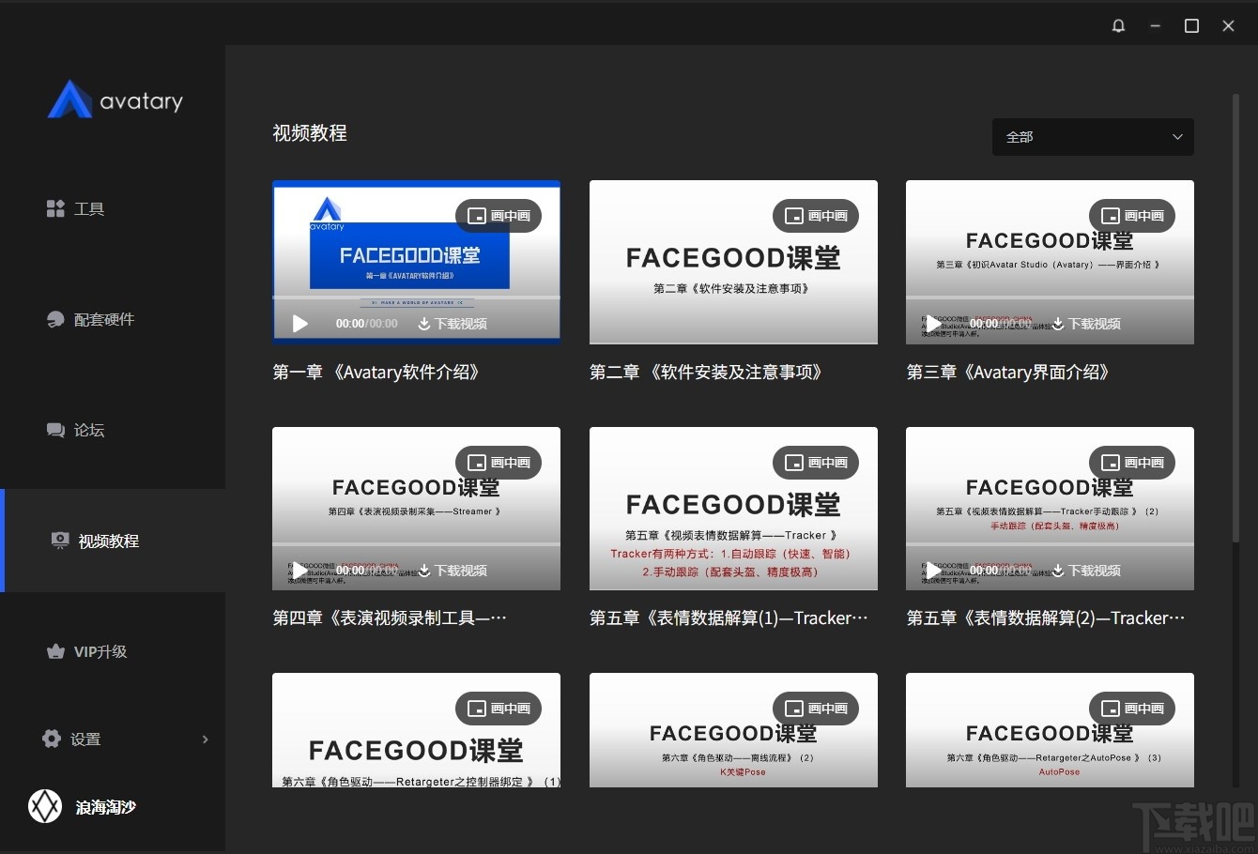The width and height of the screenshot is (1258, 854).
Task: Click the hardware helmet icon
Action: pyautogui.click(x=55, y=319)
